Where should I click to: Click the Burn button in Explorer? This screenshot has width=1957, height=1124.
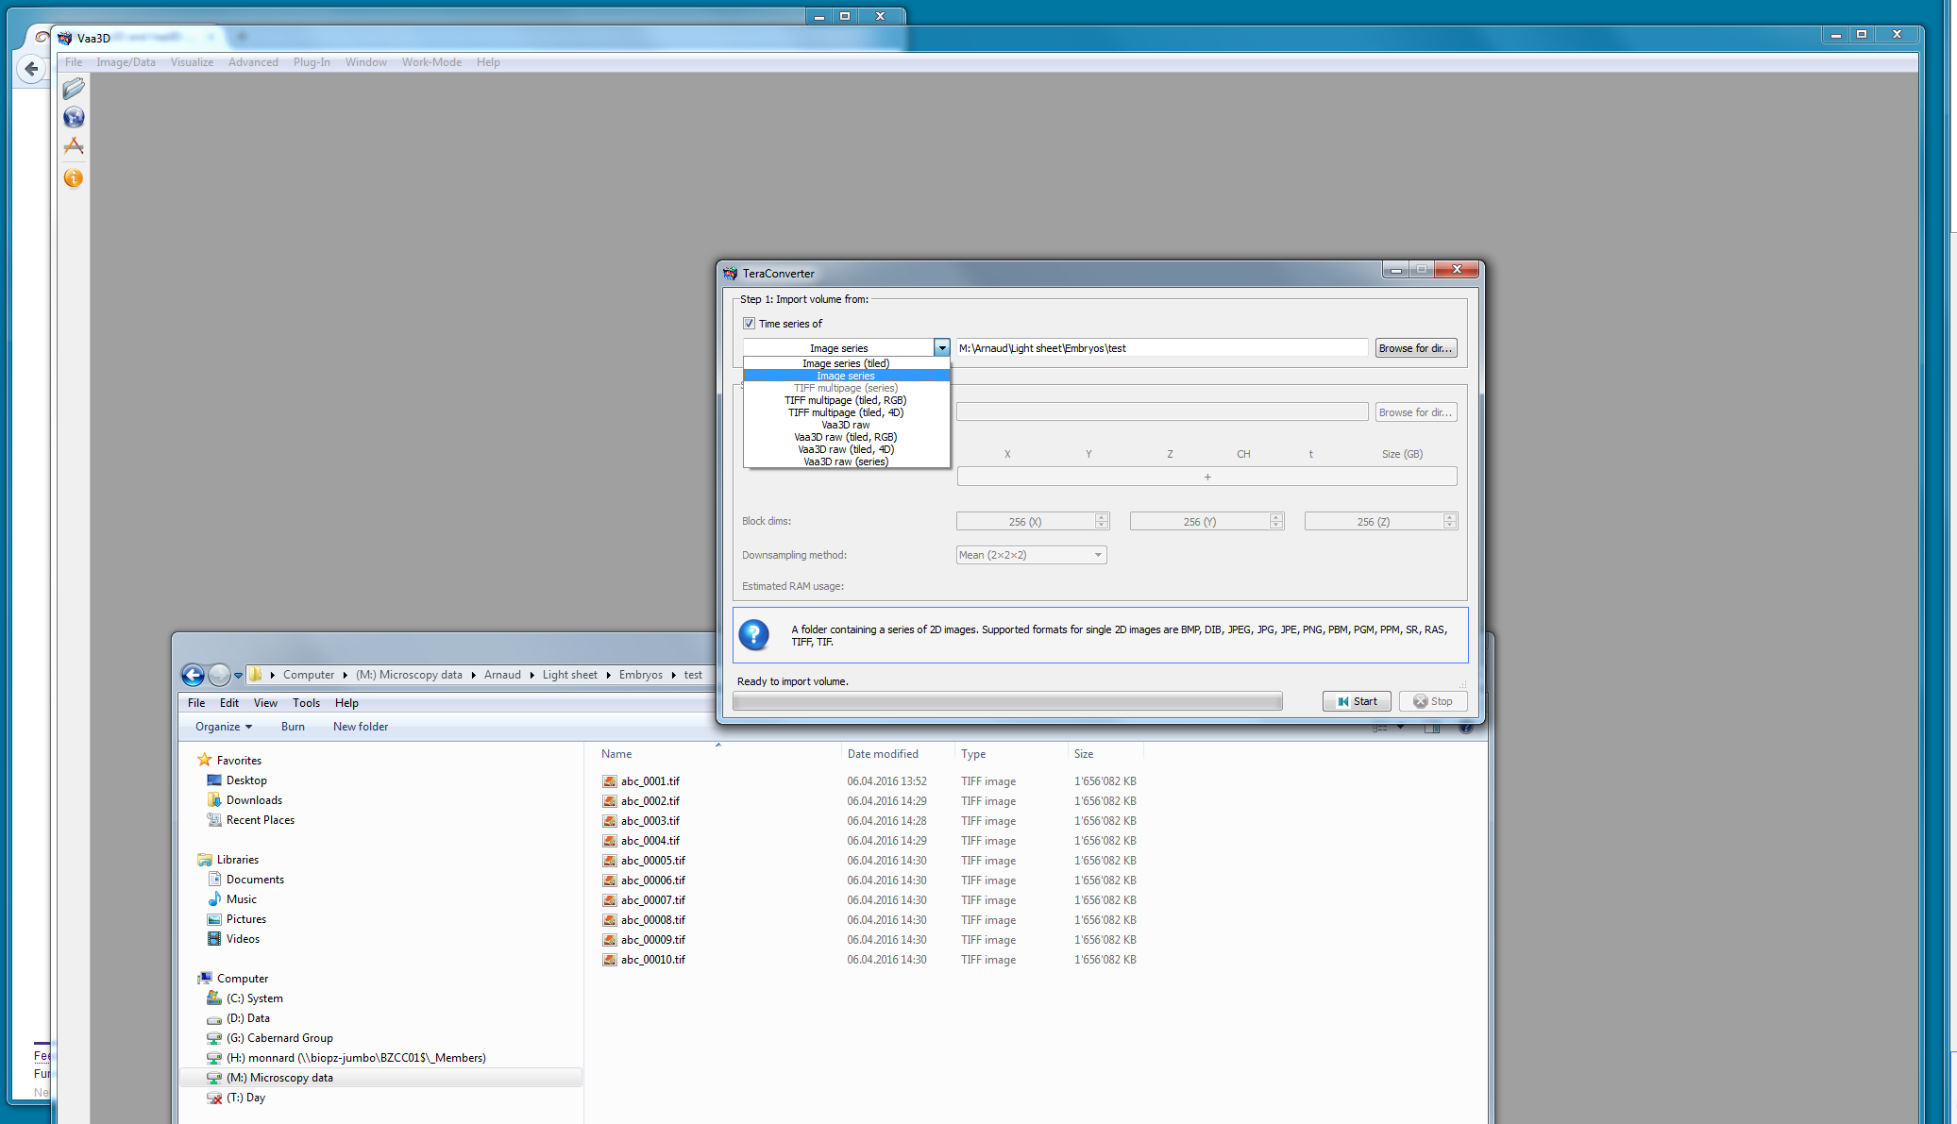tap(293, 727)
